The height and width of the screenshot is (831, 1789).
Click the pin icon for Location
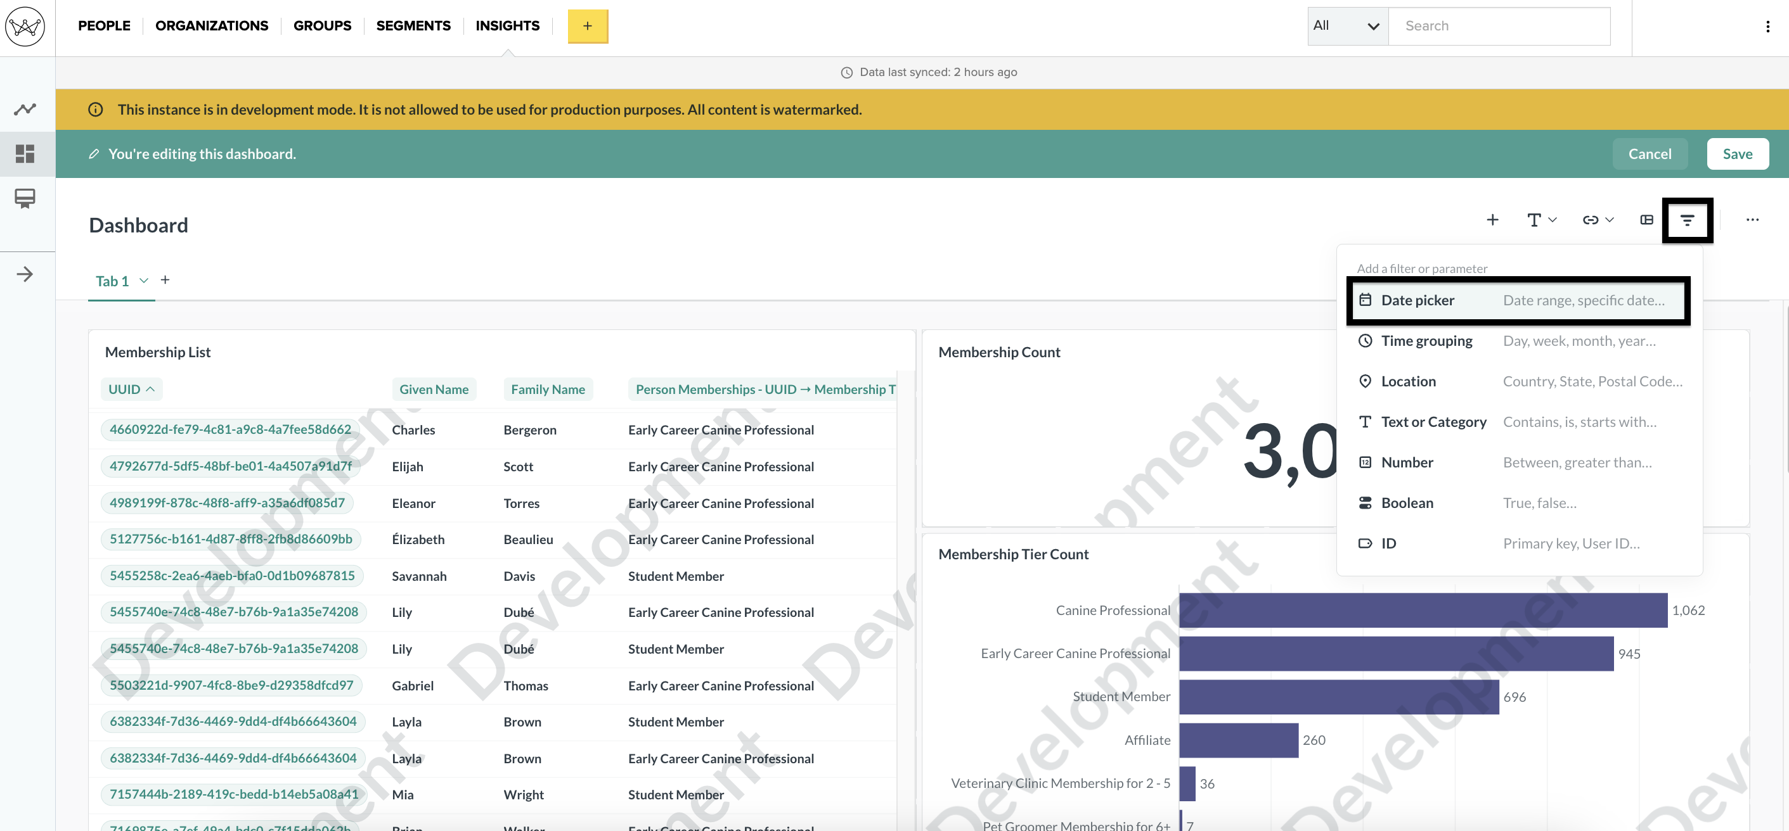point(1365,381)
